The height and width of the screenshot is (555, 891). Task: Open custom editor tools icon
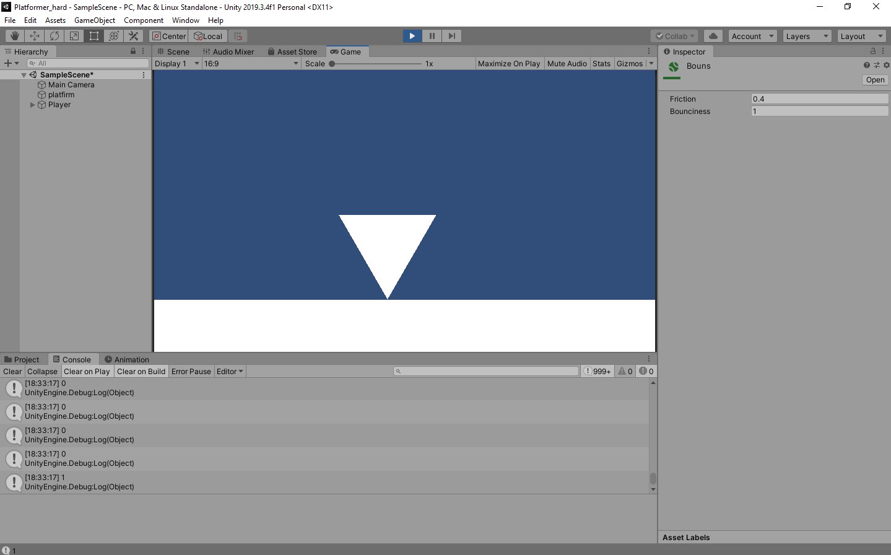point(134,36)
